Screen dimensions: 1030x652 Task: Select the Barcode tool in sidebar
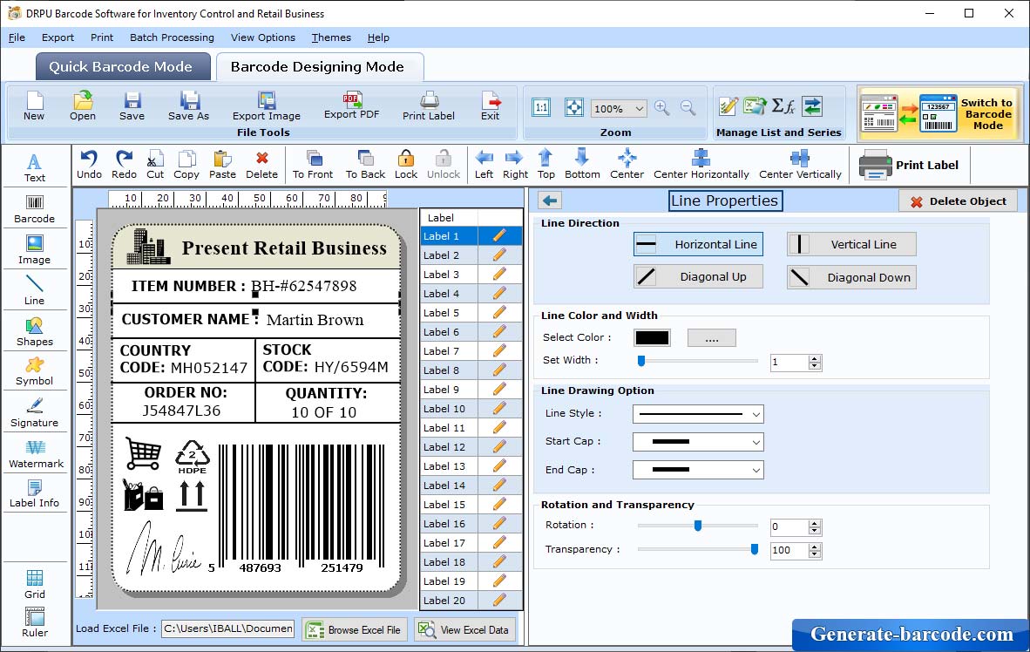point(34,210)
